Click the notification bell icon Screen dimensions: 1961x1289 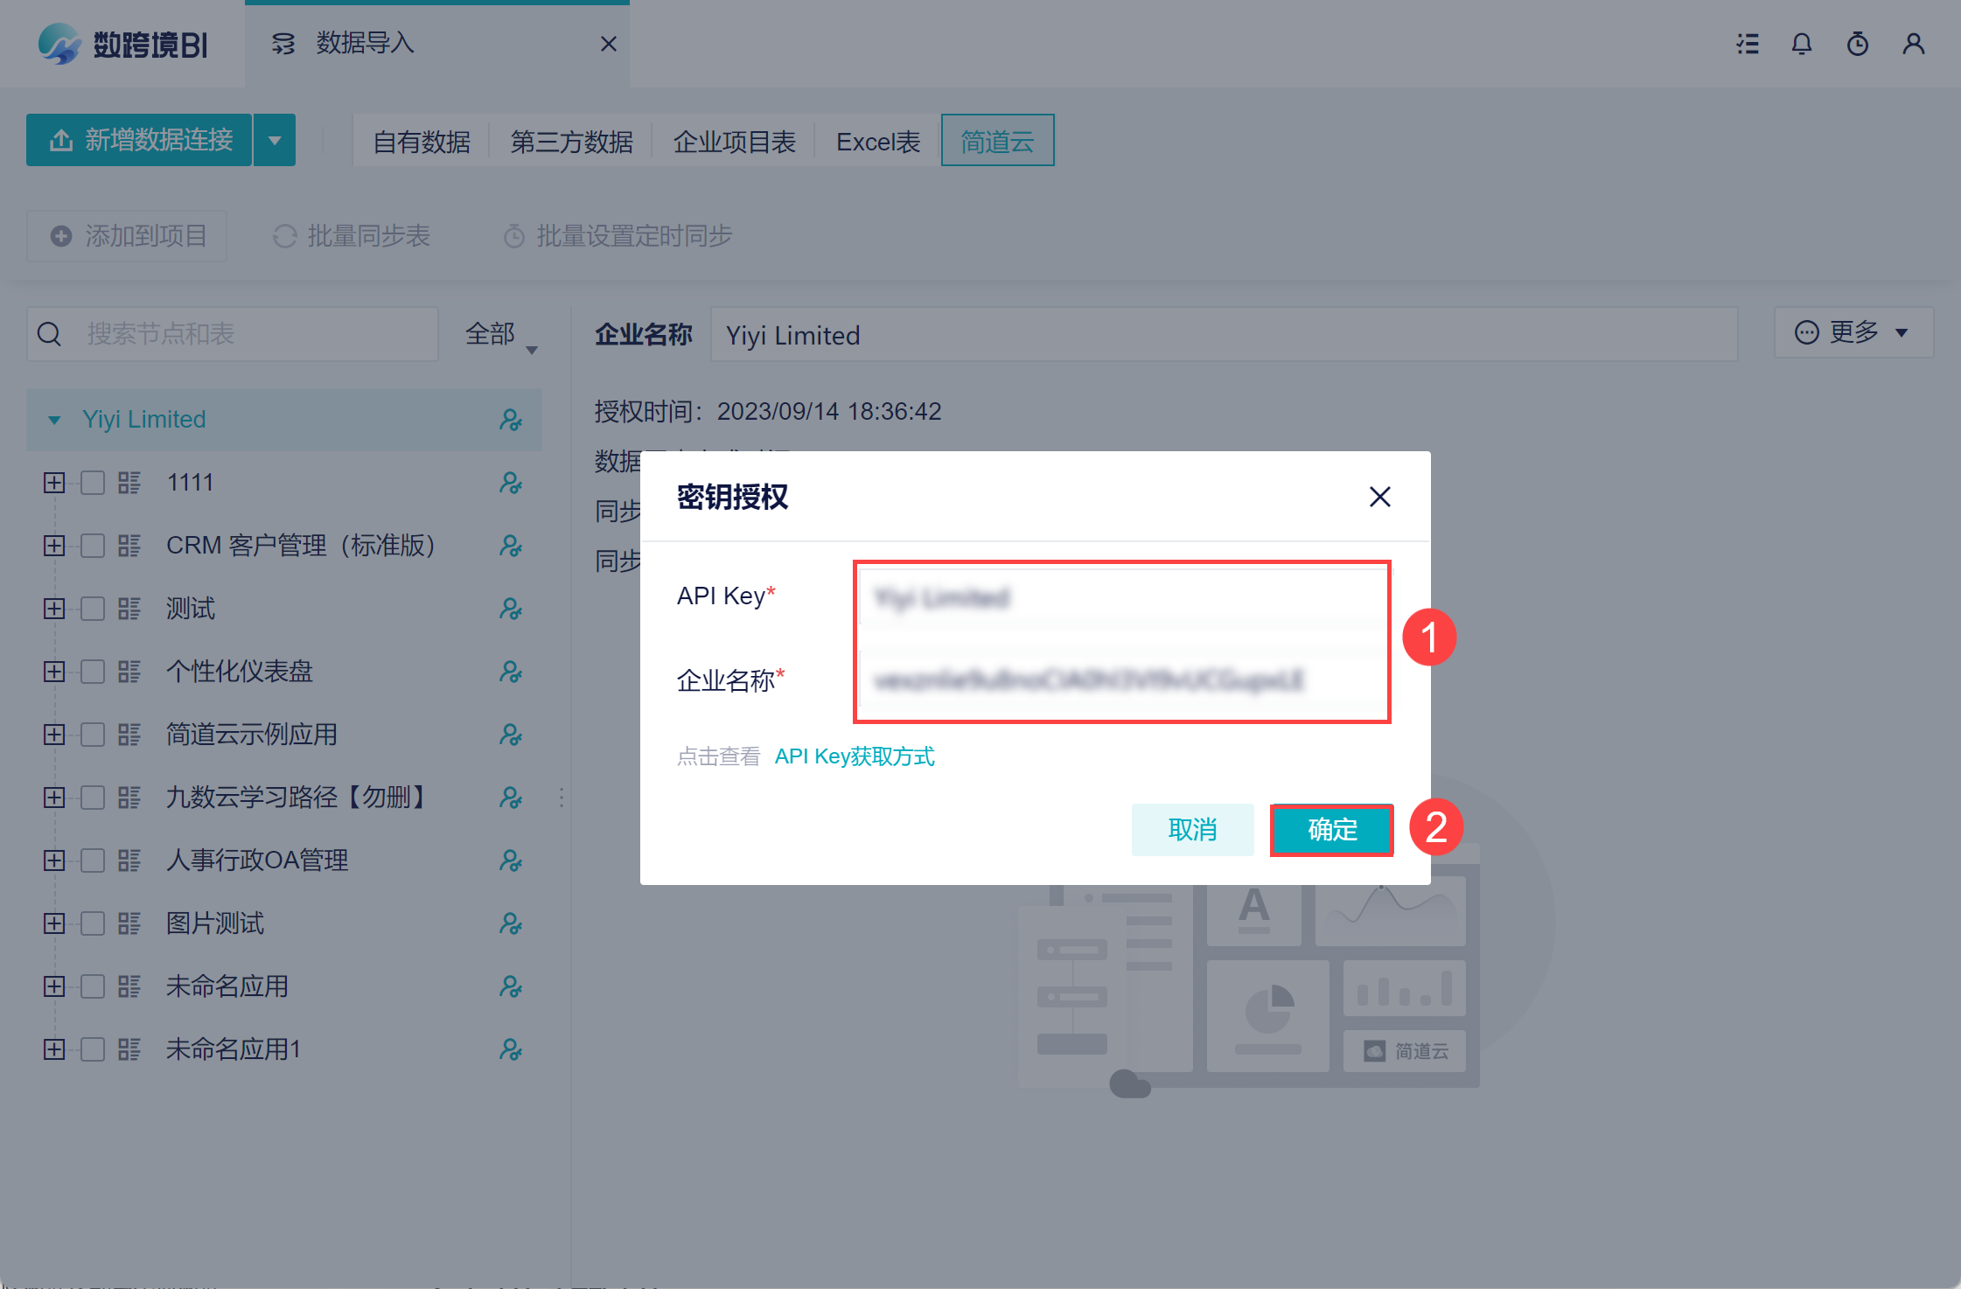pos(1801,44)
